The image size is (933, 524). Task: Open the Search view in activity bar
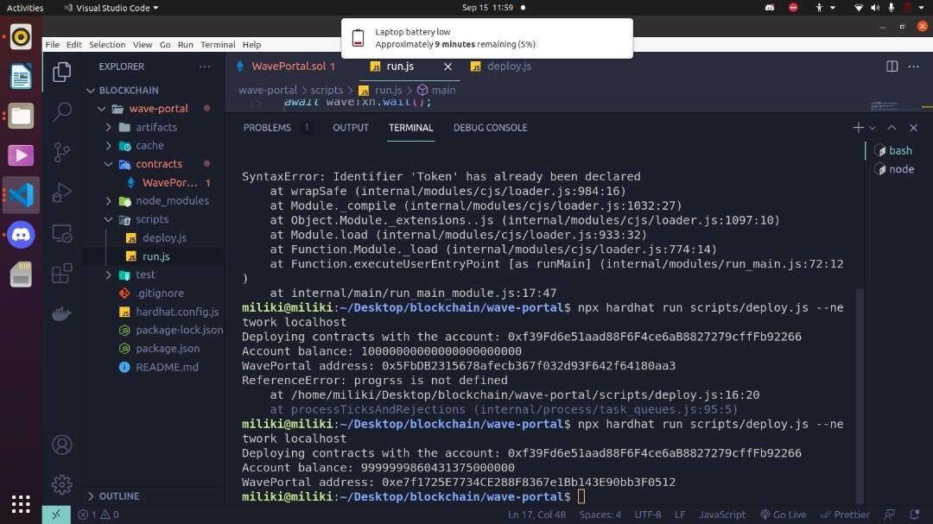pos(62,112)
